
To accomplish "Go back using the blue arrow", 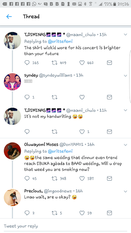I will point(9,16).
